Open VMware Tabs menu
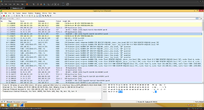This screenshot has height=110, width=204. [x=18, y=4]
